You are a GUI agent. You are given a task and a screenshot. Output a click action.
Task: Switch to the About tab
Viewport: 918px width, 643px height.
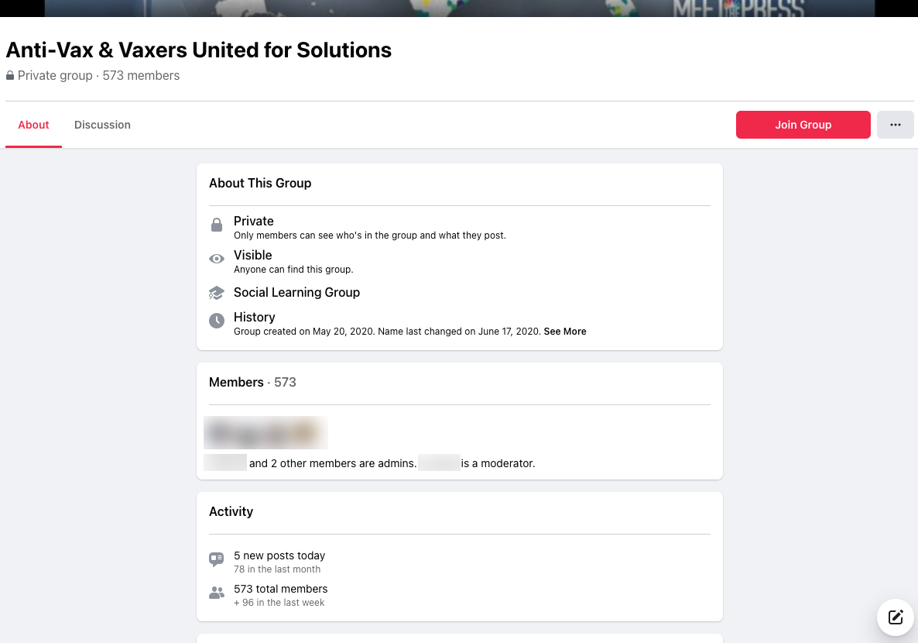coord(33,125)
